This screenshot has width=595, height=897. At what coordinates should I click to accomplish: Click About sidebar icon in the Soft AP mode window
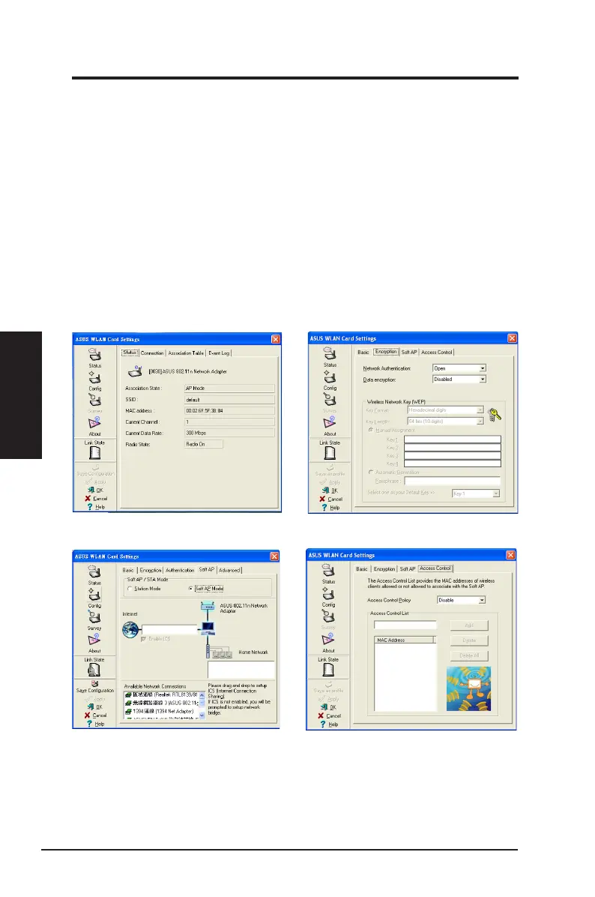point(94,640)
